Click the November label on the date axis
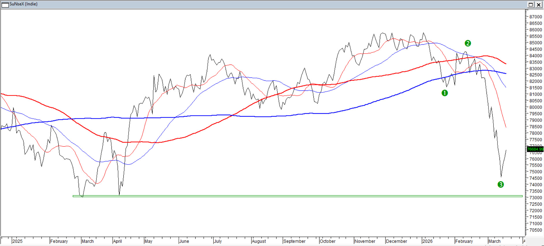 365,241
